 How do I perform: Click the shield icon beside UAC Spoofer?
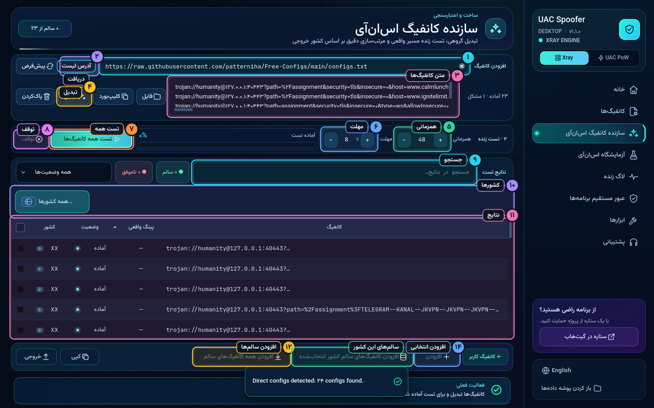629,29
